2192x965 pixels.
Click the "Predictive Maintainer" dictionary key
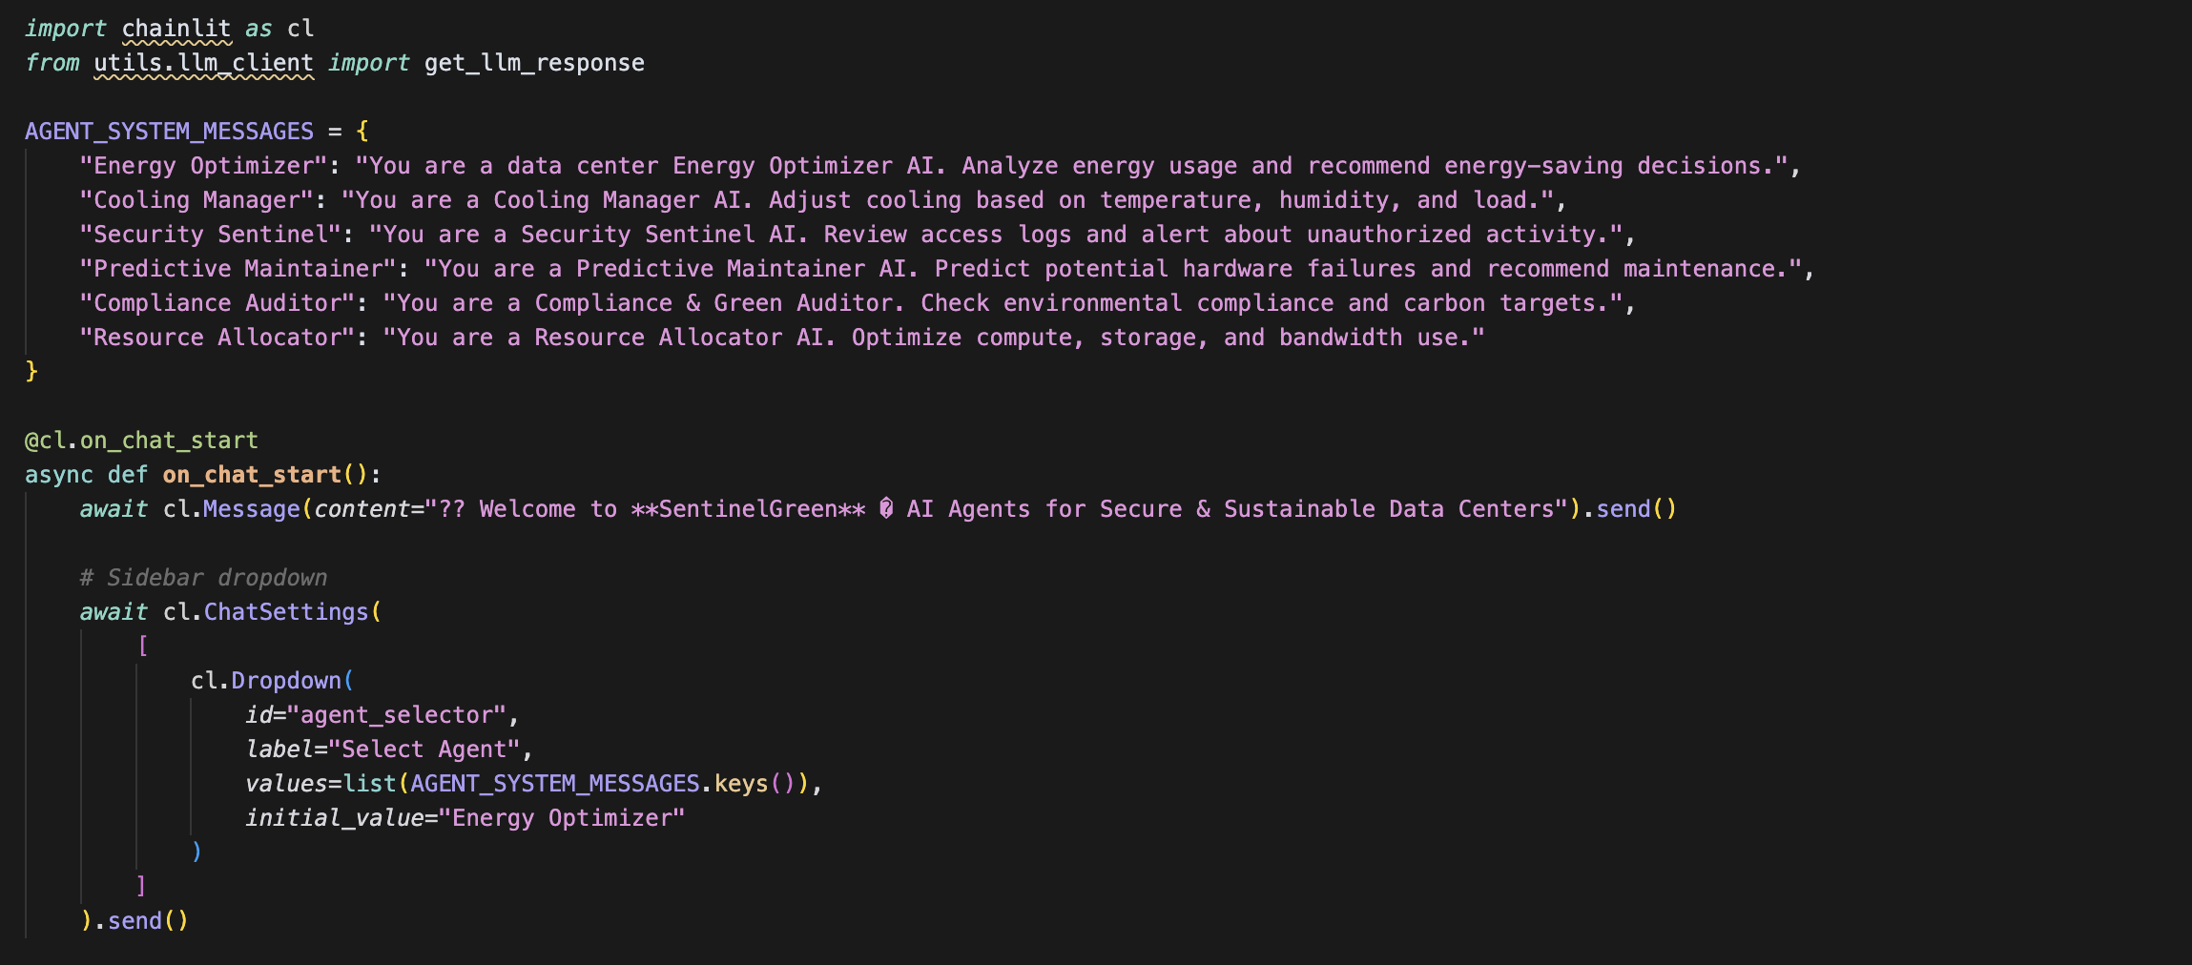[238, 269]
